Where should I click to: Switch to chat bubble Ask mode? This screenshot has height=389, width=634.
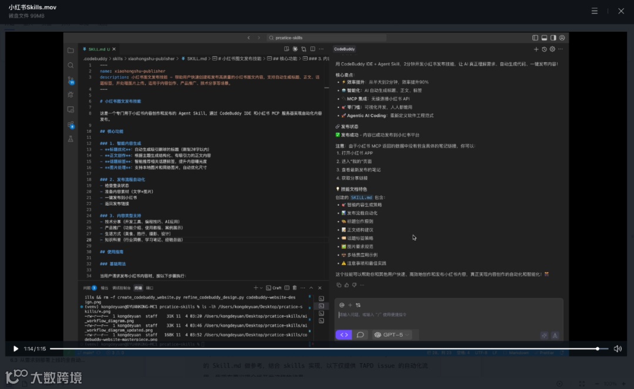[360, 335]
